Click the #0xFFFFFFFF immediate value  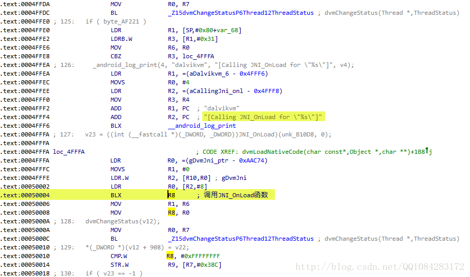[200, 256]
